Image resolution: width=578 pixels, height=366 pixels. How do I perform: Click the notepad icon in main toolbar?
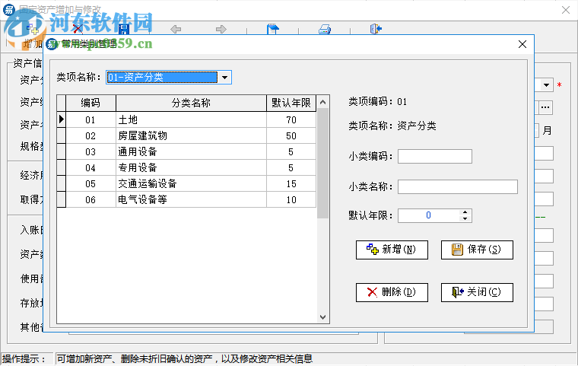point(273,29)
